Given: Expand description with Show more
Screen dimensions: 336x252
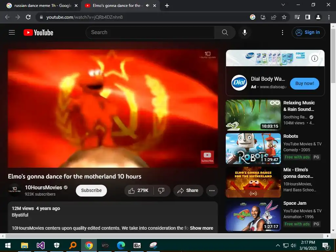Looking at the screenshot, I should (x=201, y=228).
